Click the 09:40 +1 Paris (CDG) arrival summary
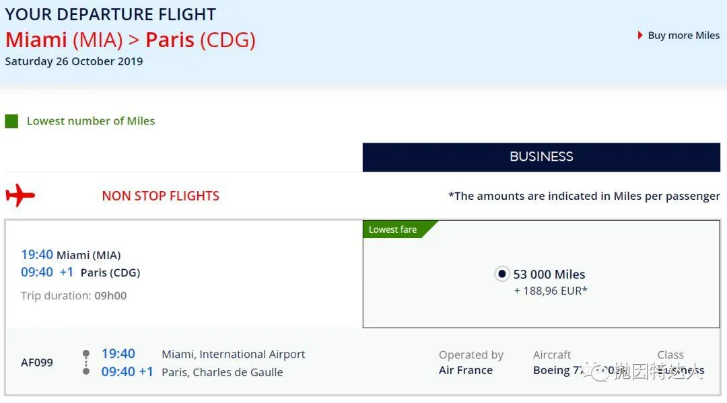Viewport: 727px width, 403px height. point(81,272)
